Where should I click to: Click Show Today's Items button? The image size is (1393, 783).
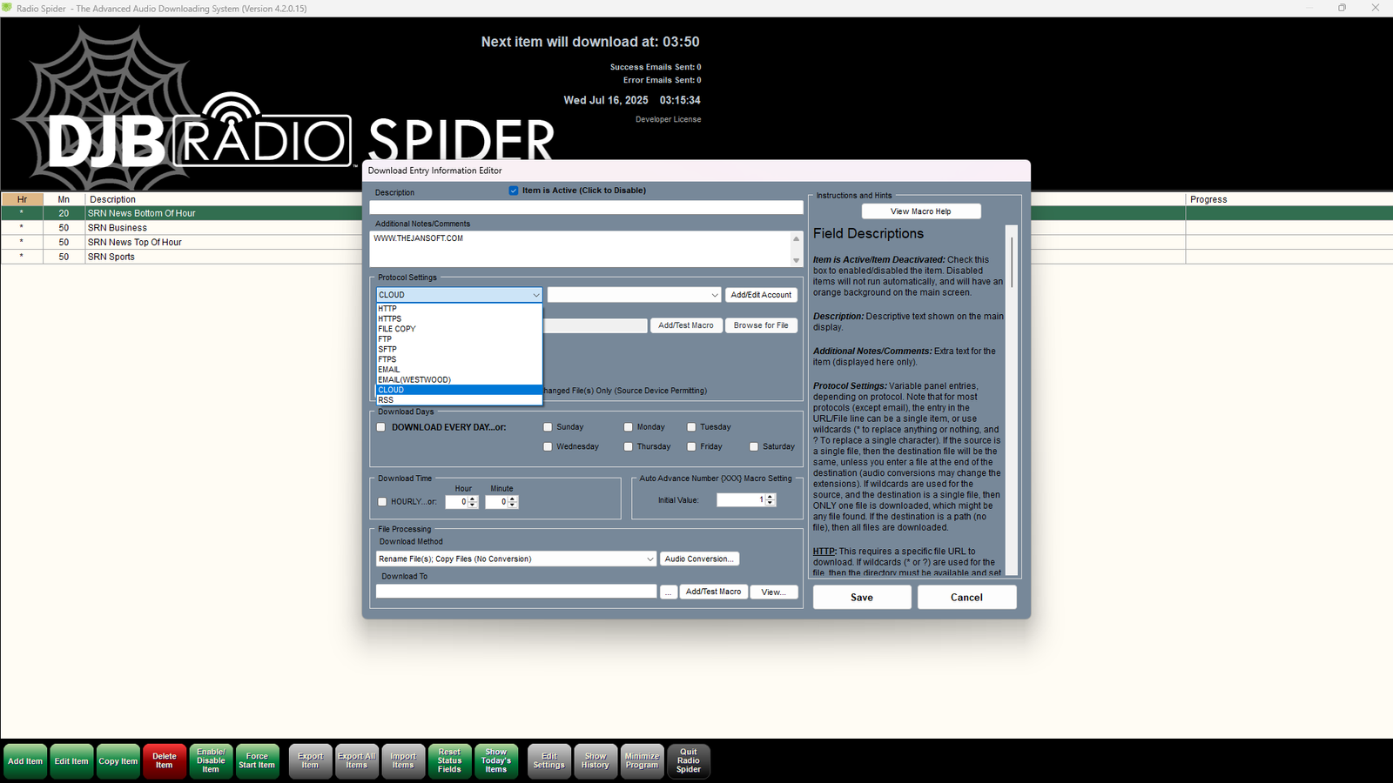496,761
